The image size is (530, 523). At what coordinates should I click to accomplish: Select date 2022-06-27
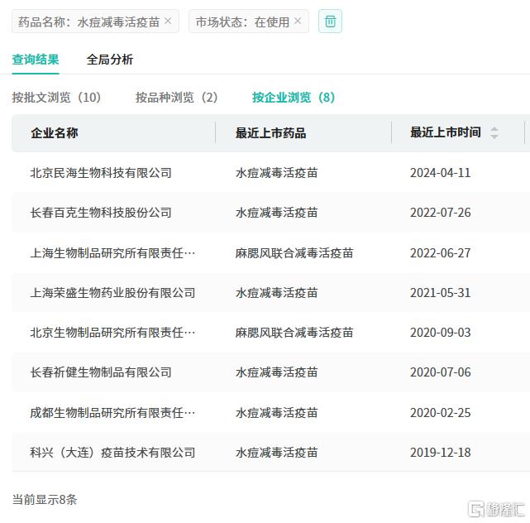coord(441,253)
